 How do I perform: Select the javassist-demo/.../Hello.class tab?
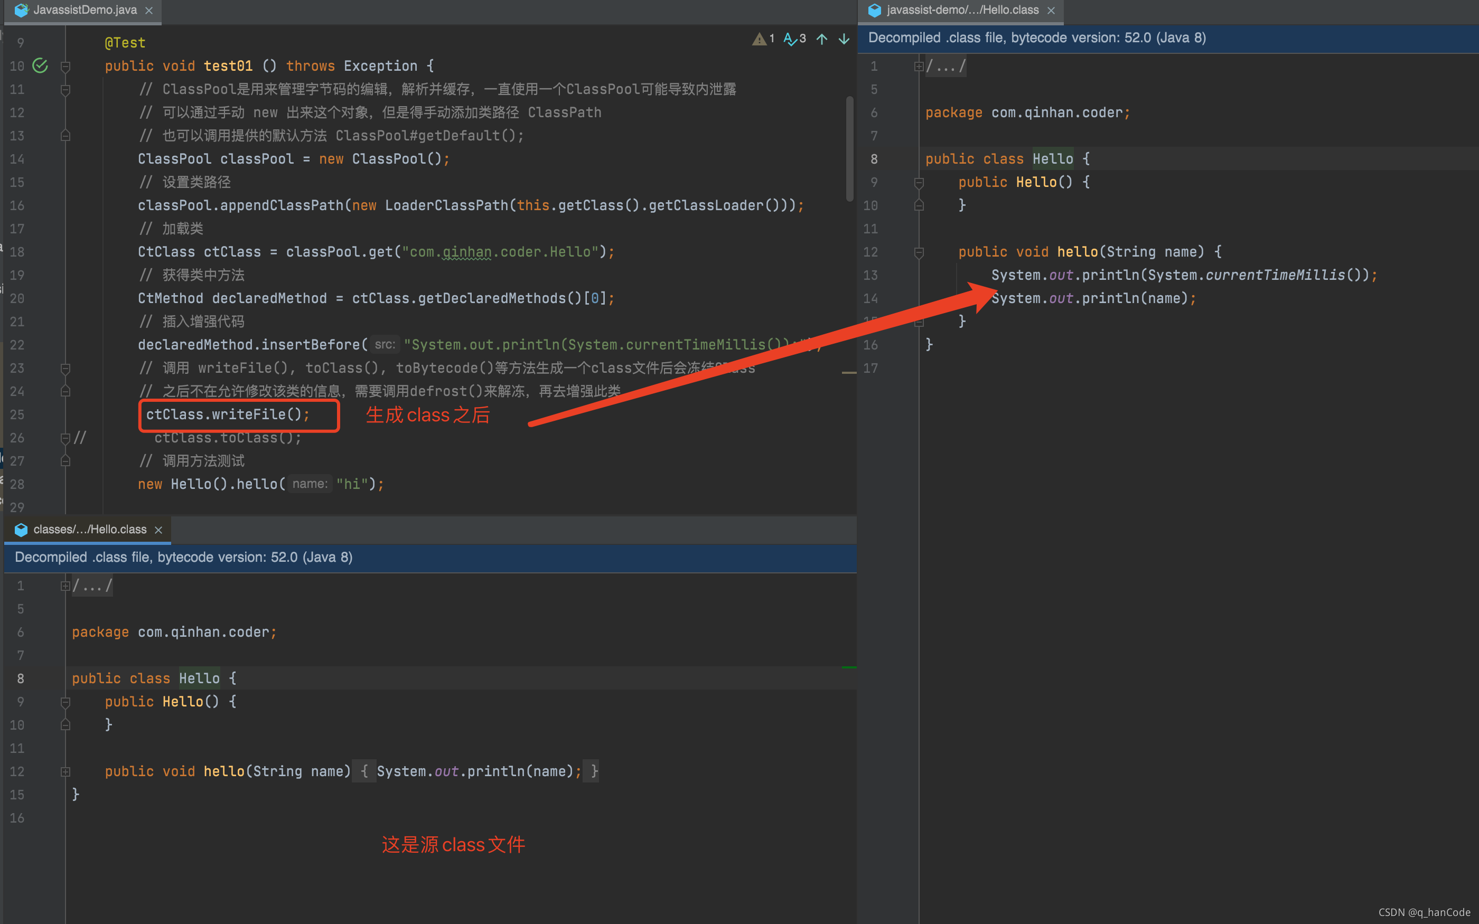click(961, 11)
